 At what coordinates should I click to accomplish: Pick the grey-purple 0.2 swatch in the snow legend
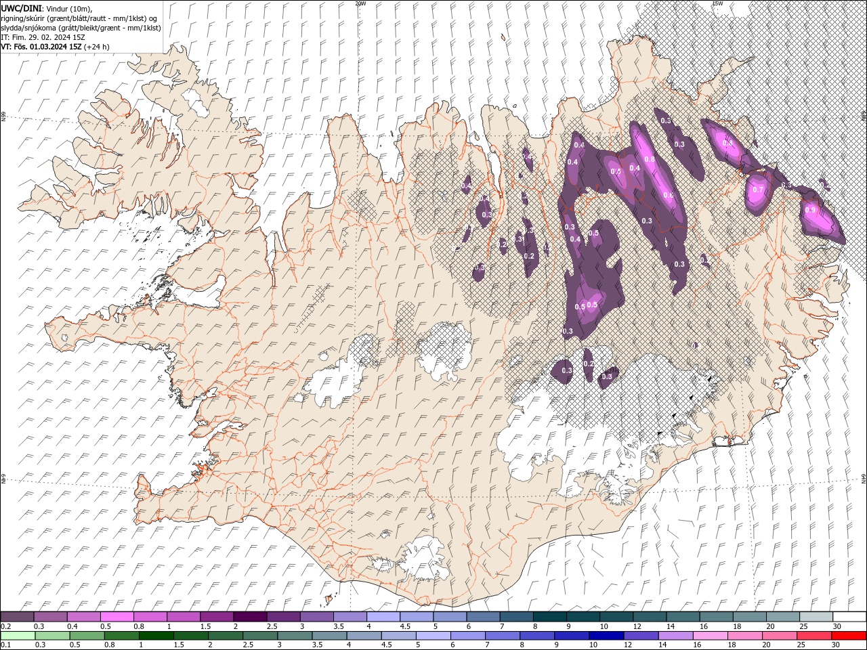(x=17, y=617)
